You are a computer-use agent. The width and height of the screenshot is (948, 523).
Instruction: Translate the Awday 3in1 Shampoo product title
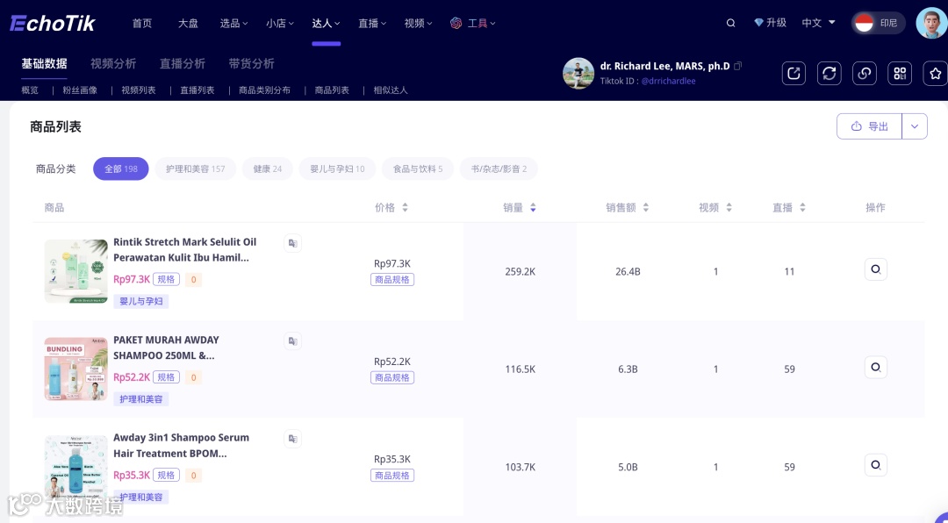click(x=292, y=439)
